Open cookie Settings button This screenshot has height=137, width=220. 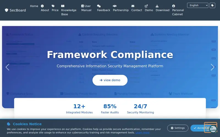coord(178,128)
